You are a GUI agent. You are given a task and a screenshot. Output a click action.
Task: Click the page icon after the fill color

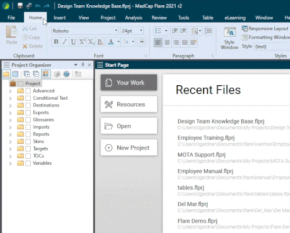pyautogui.click(x=142, y=42)
